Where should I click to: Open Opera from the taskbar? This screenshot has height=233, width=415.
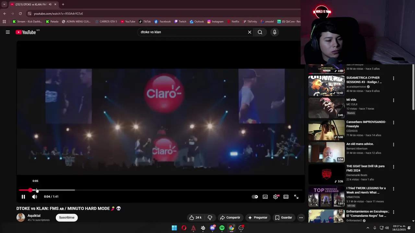point(184,228)
